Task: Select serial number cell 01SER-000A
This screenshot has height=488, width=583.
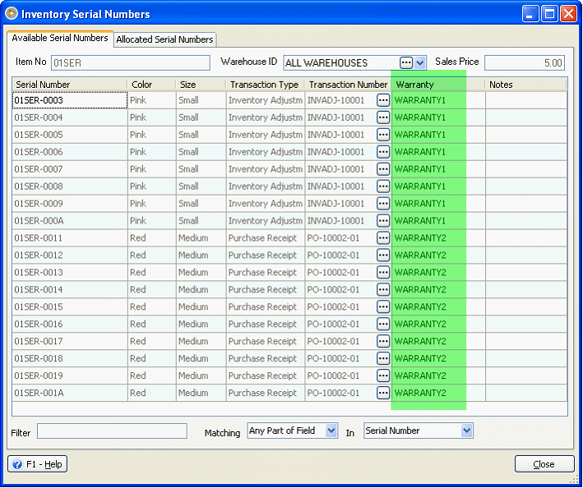Action: coord(70,221)
